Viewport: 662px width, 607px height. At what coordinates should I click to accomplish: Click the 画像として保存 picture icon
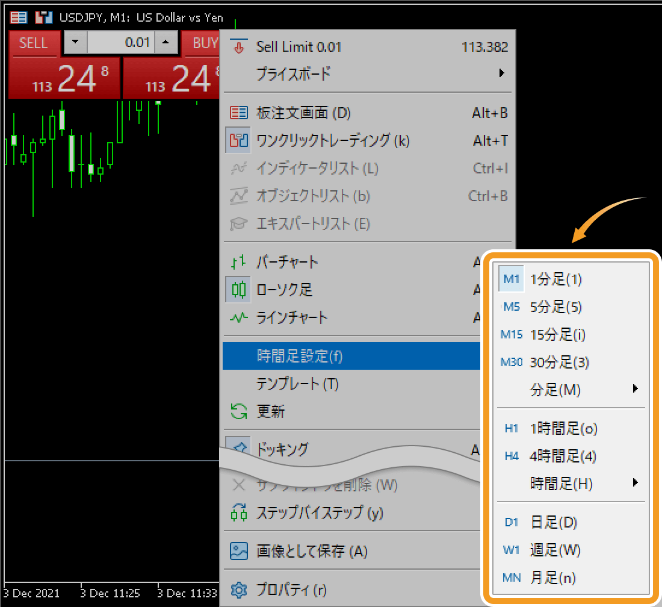coord(239,551)
